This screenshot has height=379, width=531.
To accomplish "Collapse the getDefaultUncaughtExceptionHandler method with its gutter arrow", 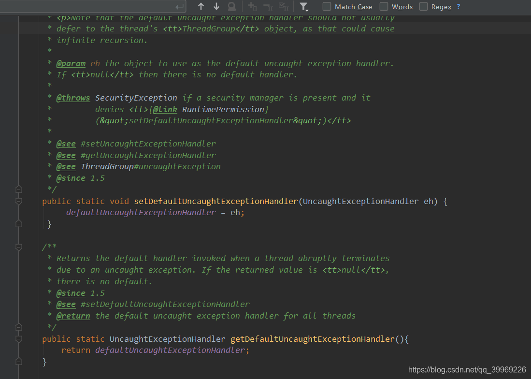I will pyautogui.click(x=18, y=339).
